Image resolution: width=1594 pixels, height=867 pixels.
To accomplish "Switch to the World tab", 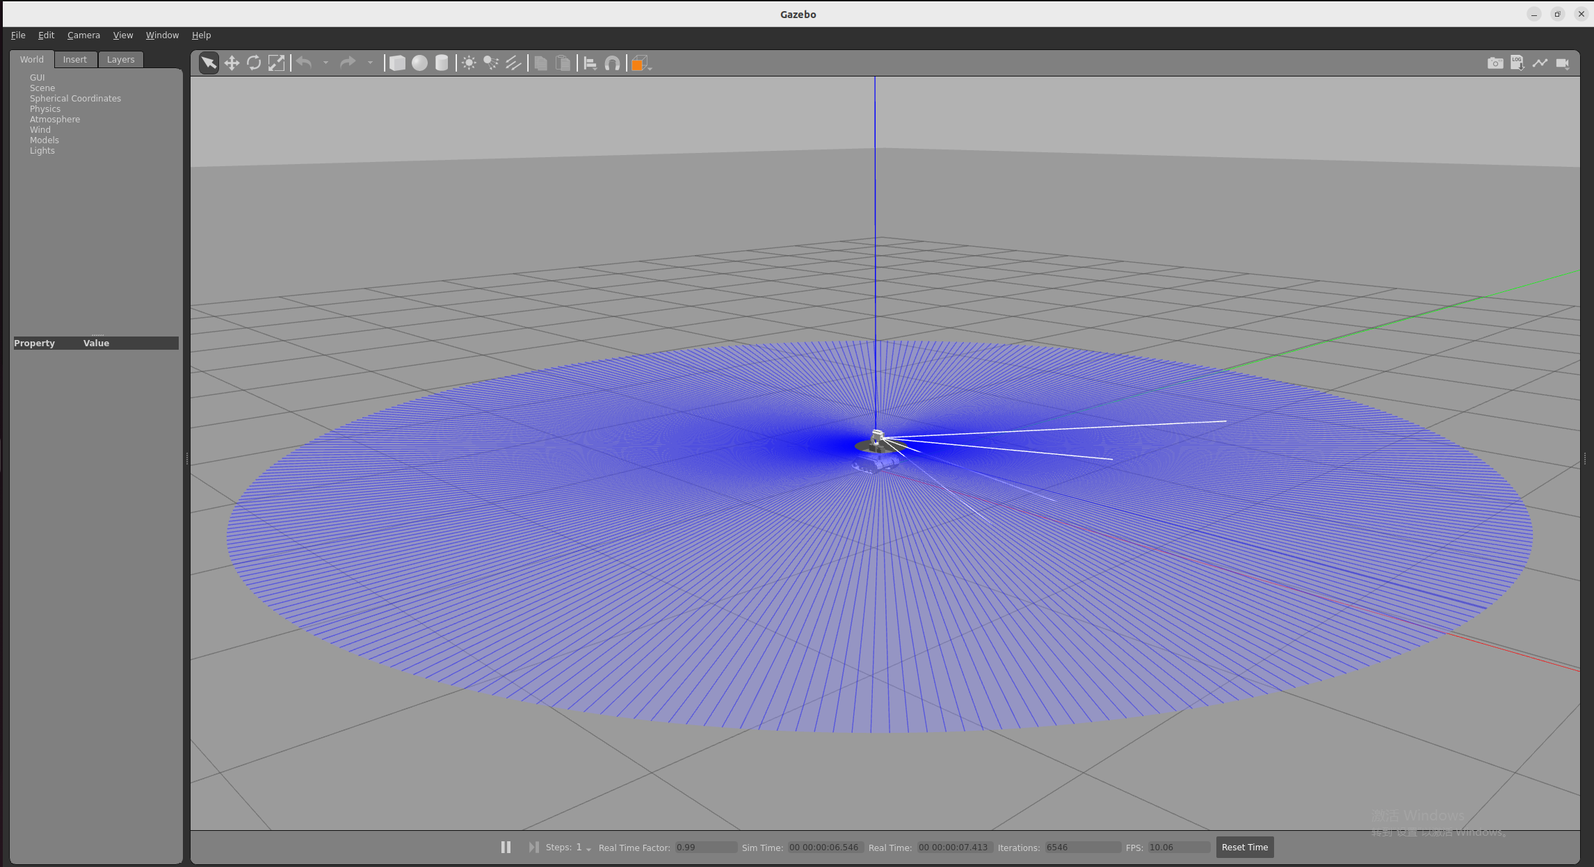I will click(x=31, y=58).
